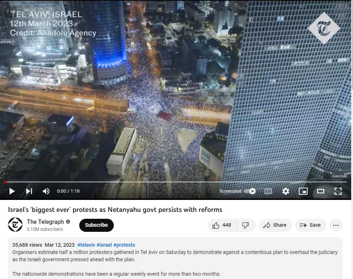Image resolution: width=353 pixels, height=279 pixels.
Task: Skip to the next video
Action: tap(29, 191)
